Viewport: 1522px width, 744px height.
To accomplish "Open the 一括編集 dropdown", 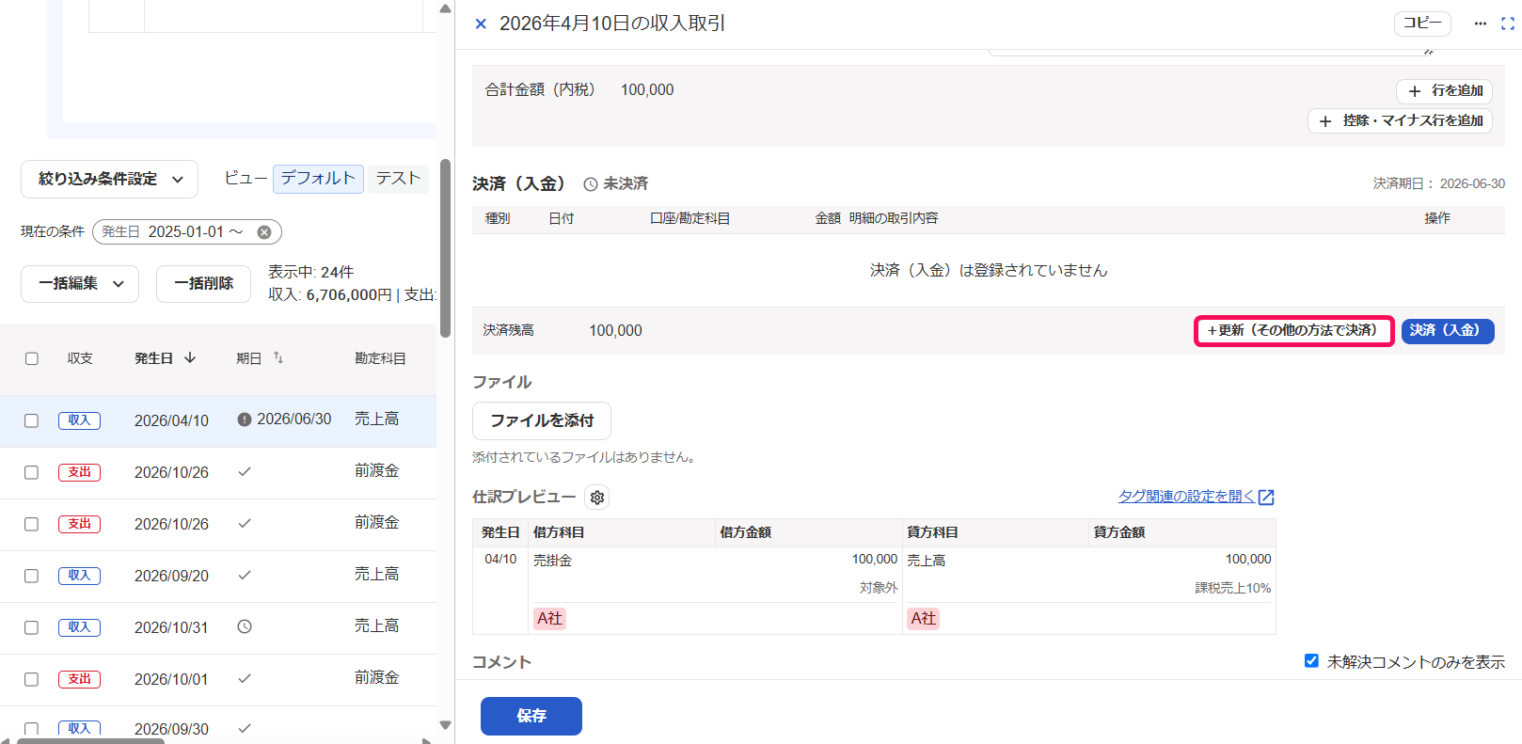I will (80, 283).
